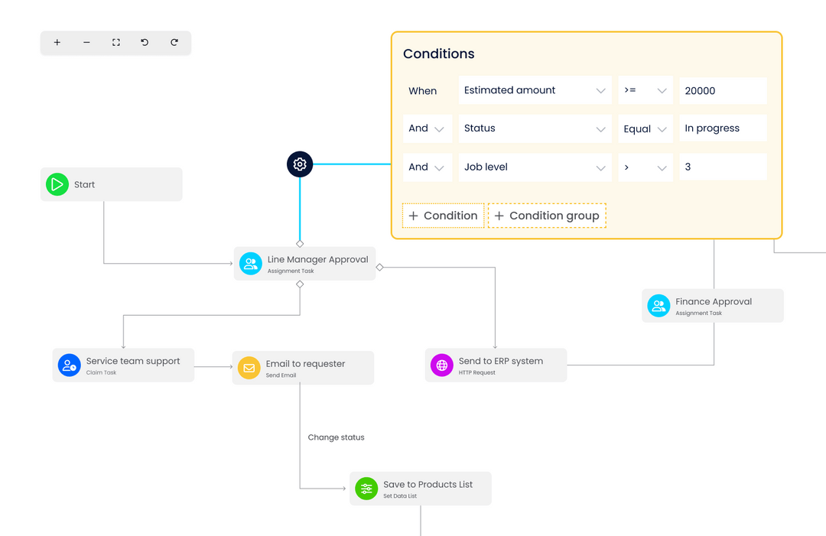Click the globe icon on Send to ERP system

click(441, 365)
